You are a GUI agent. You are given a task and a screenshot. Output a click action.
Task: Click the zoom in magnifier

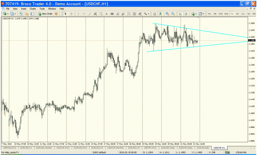click(167, 14)
